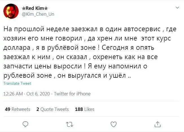The height and width of the screenshot is (132, 184).
Task: Click the 12:26 AM timestamp
Action: (13, 94)
